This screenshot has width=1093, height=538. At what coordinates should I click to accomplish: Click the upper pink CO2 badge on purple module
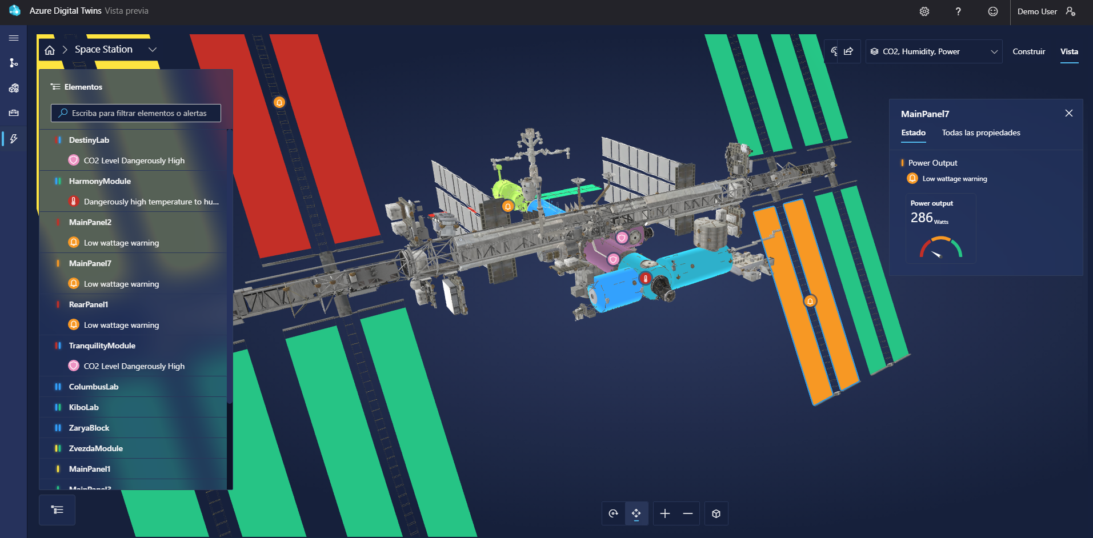(x=622, y=237)
